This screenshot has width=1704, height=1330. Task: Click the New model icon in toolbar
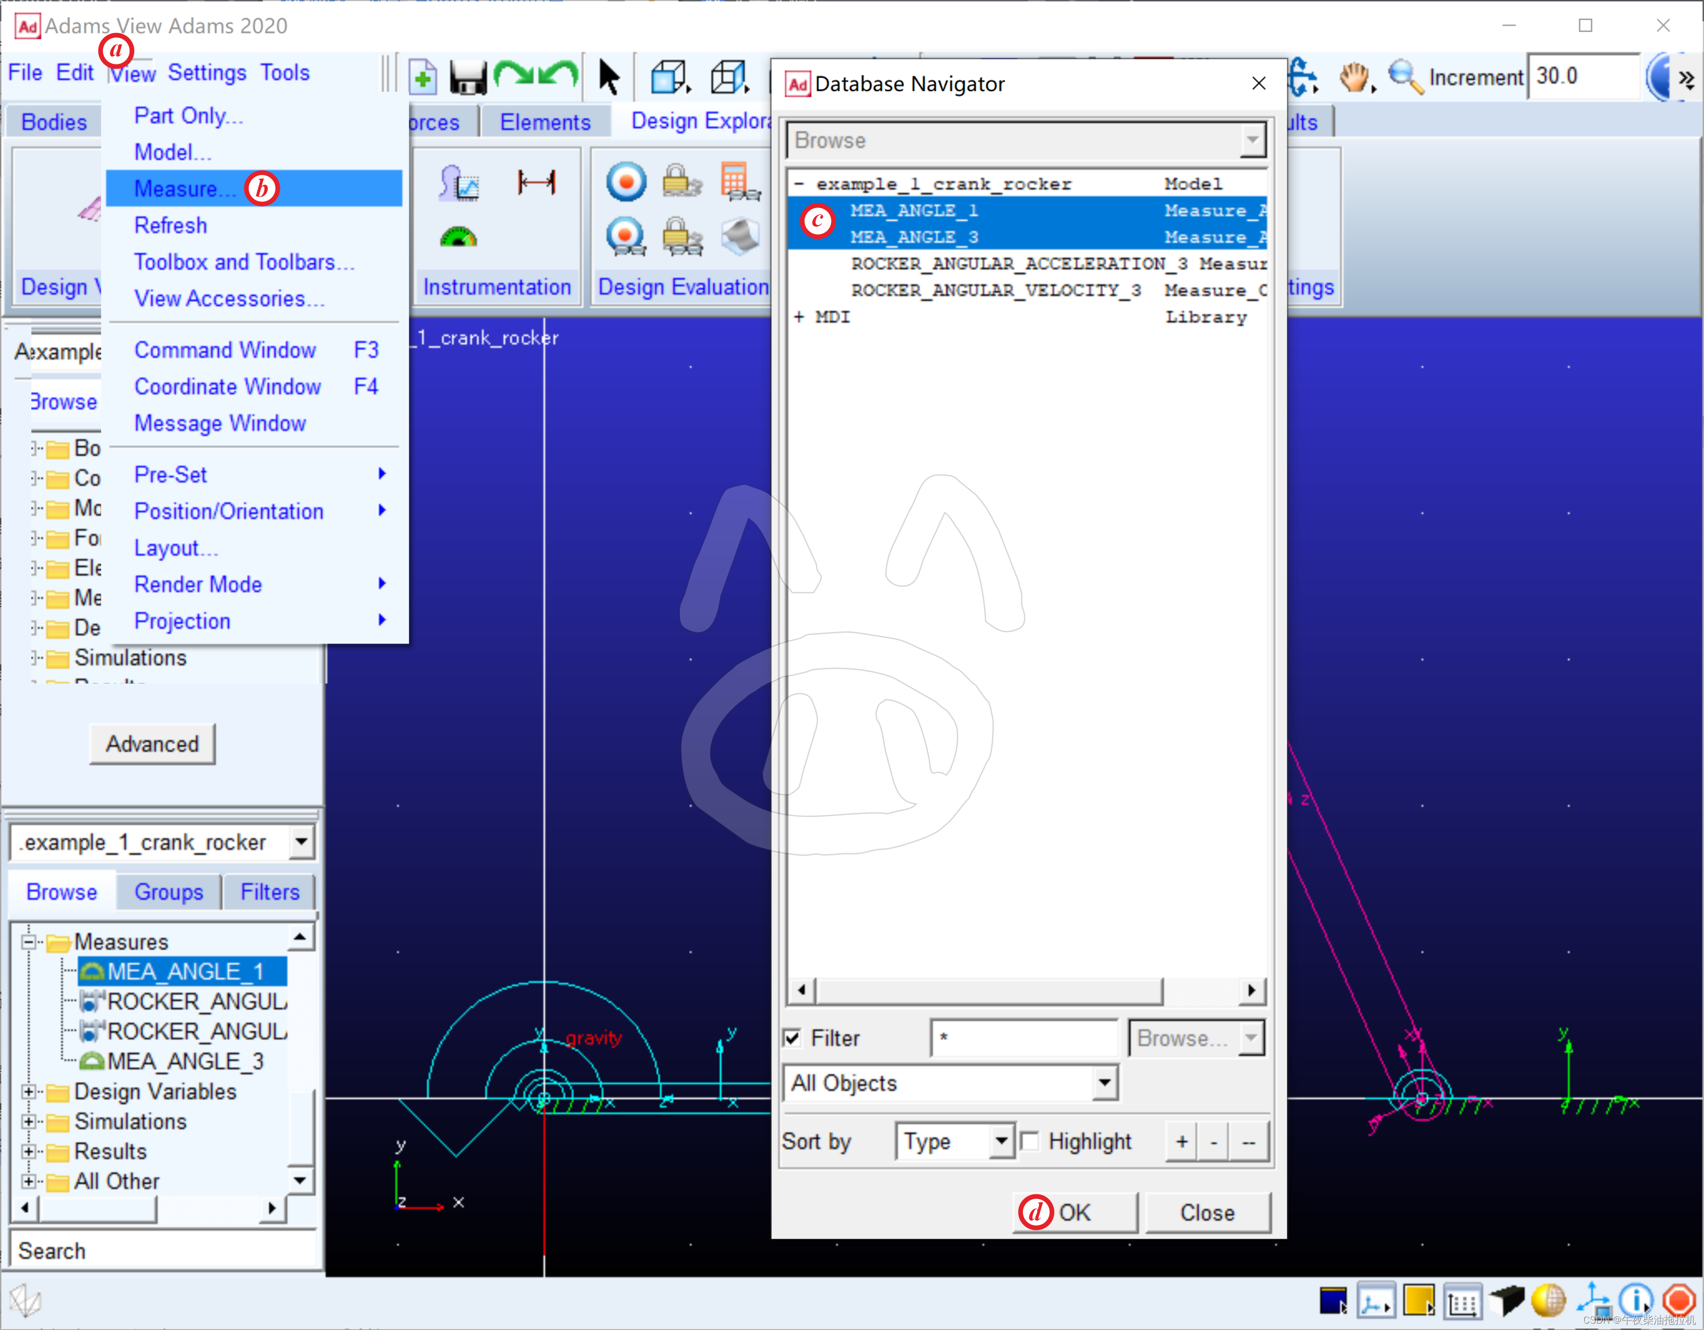pos(423,78)
